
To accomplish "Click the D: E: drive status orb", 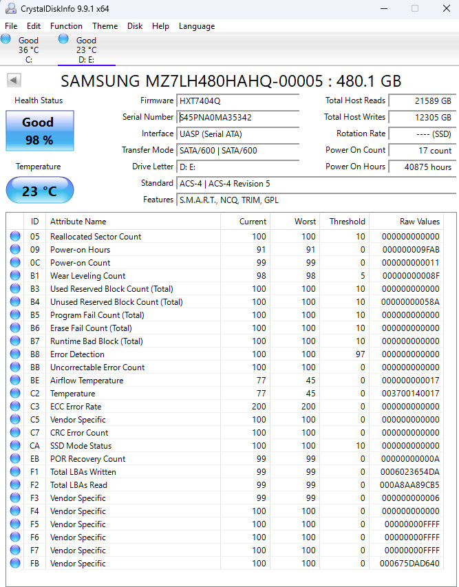I will 63,39.
